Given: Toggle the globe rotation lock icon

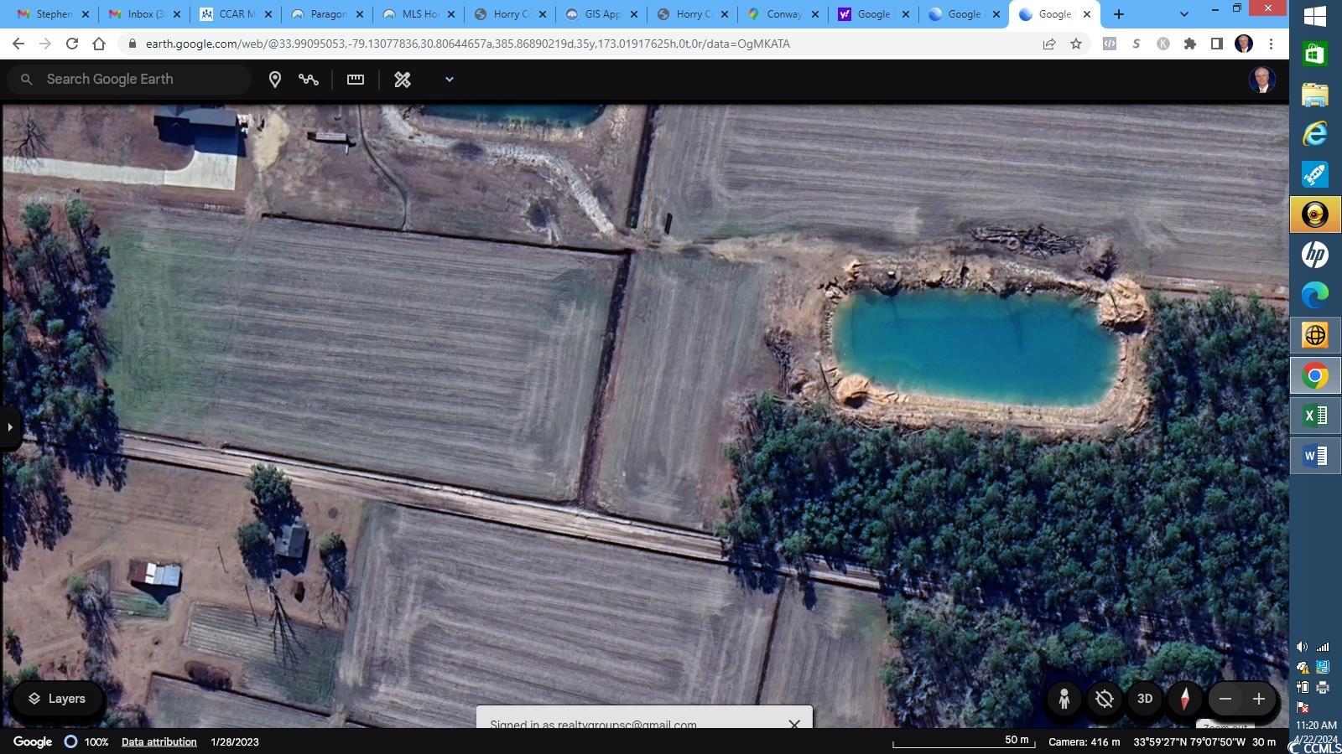Looking at the screenshot, I should [1104, 699].
